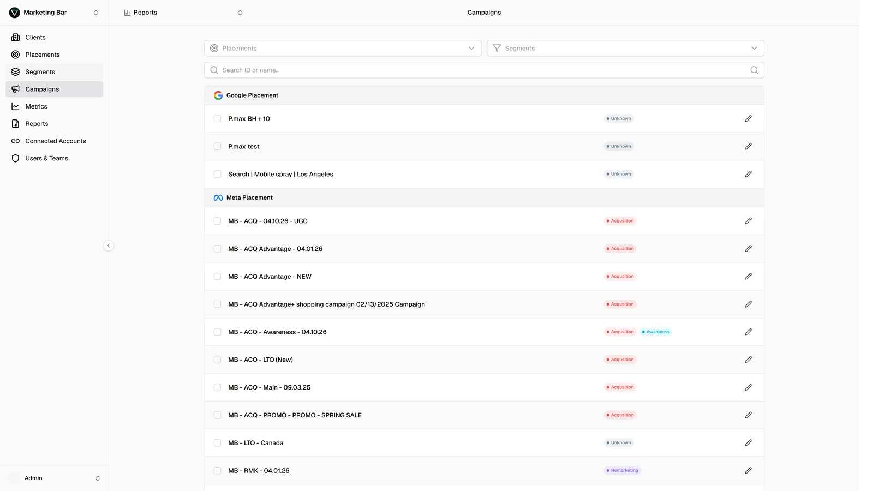Viewport: 873px width, 491px height.
Task: Click the Users & Teams shield icon in the sidebar
Action: 15,158
